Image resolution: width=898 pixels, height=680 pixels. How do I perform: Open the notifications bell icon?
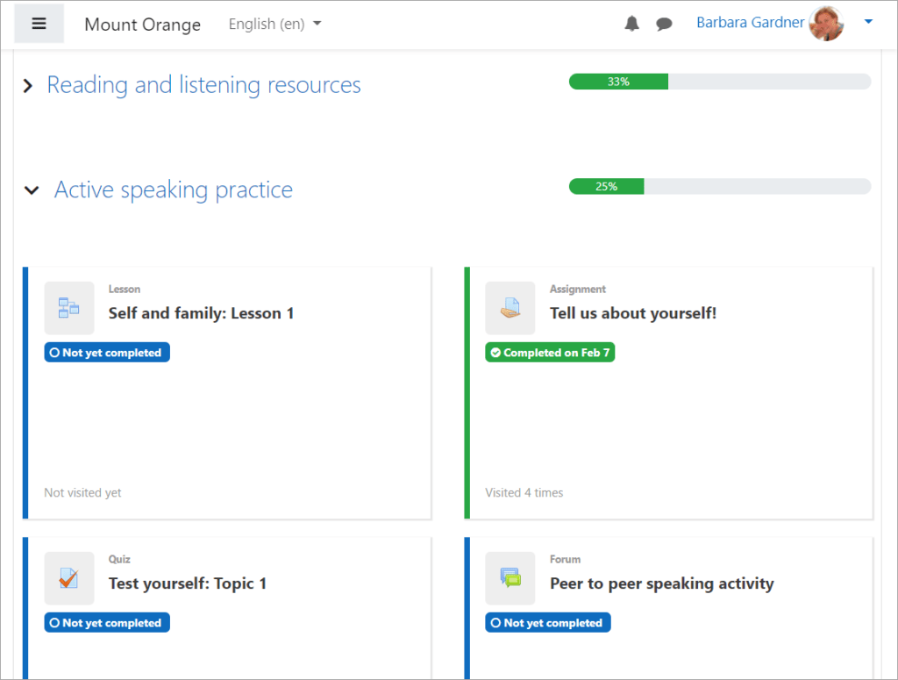click(631, 23)
